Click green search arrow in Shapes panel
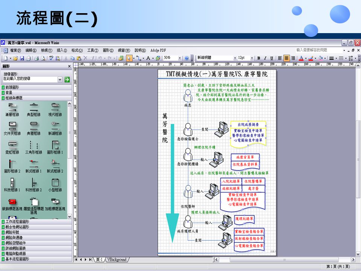This screenshot has height=271, width=361. [x=67, y=79]
